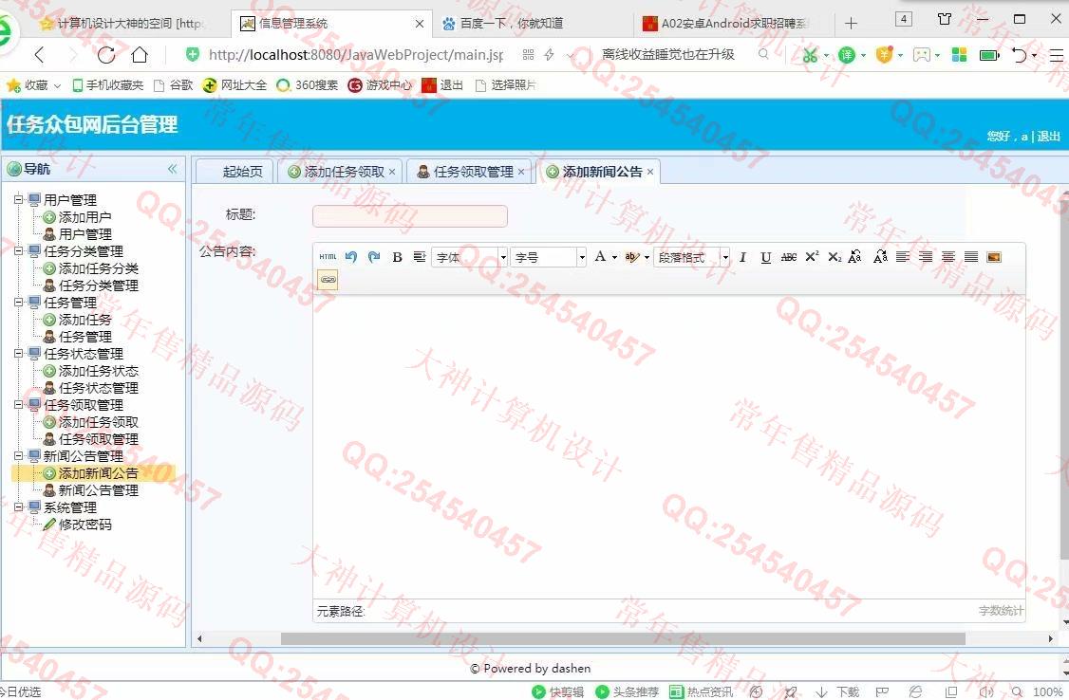Open 添加用户 in navigation tree
The image size is (1069, 700).
point(84,217)
